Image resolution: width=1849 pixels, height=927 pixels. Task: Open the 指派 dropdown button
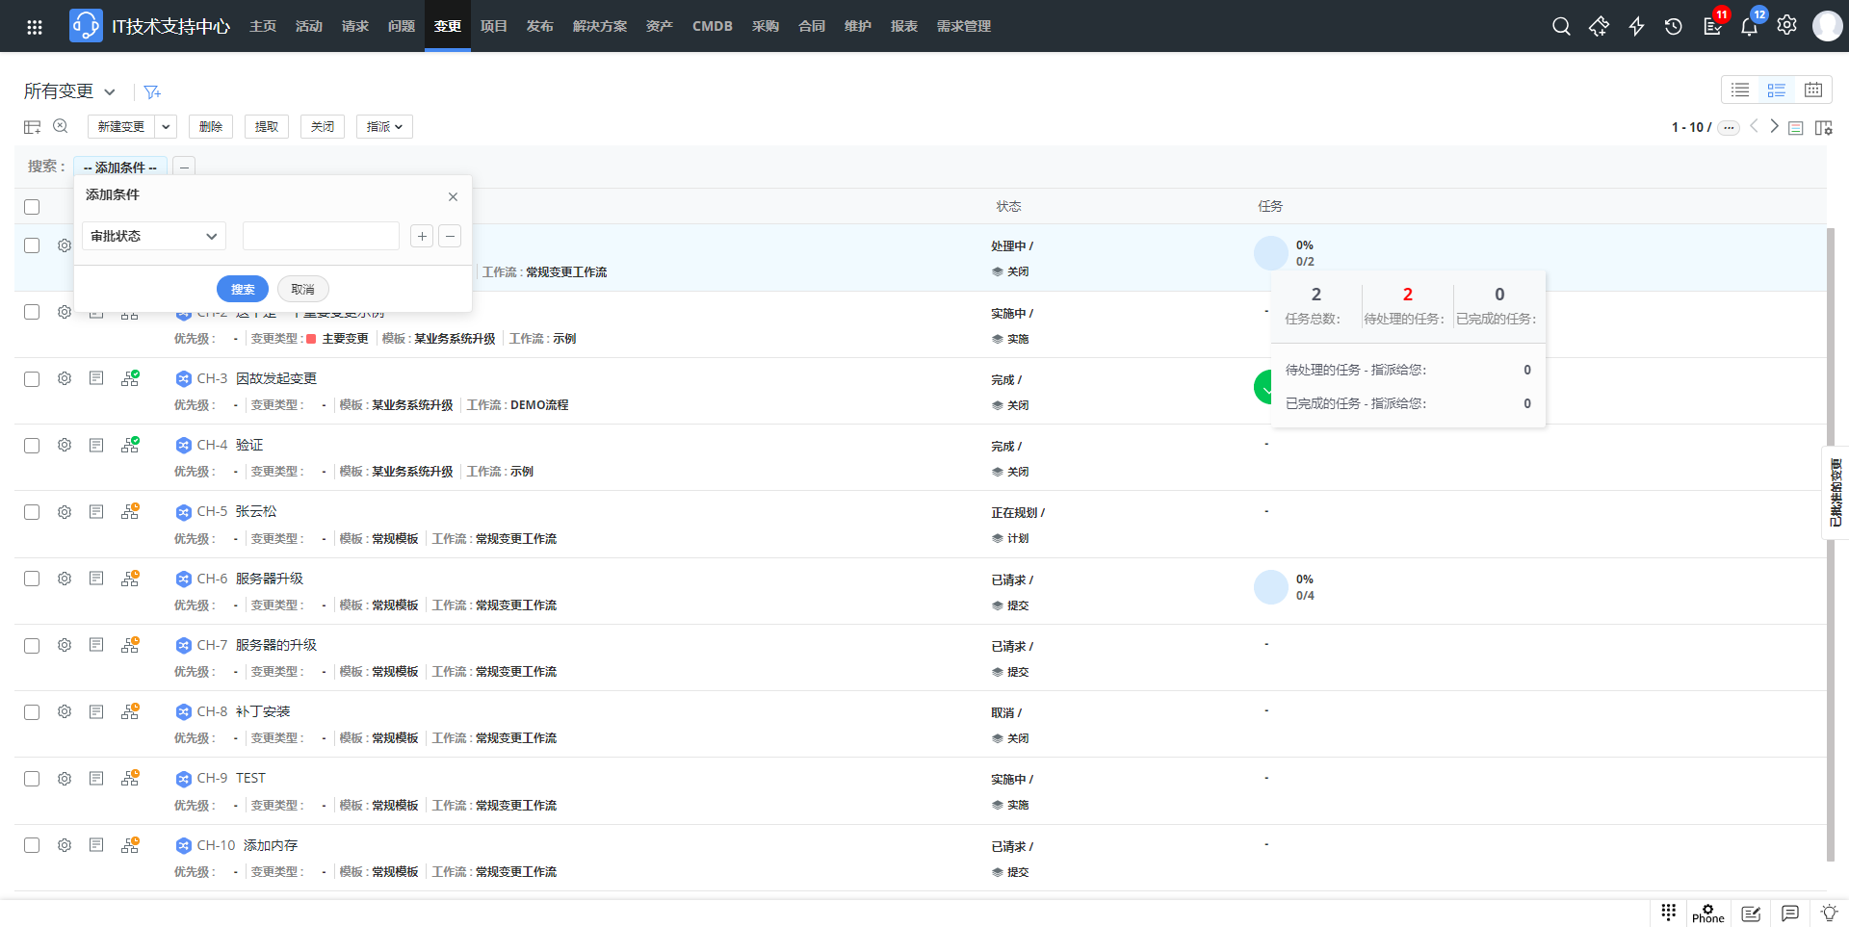pyautogui.click(x=384, y=127)
